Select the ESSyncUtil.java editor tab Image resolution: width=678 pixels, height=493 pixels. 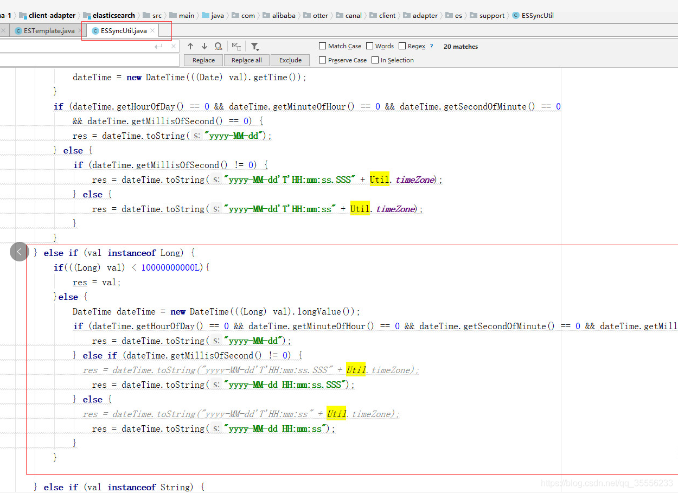(123, 31)
